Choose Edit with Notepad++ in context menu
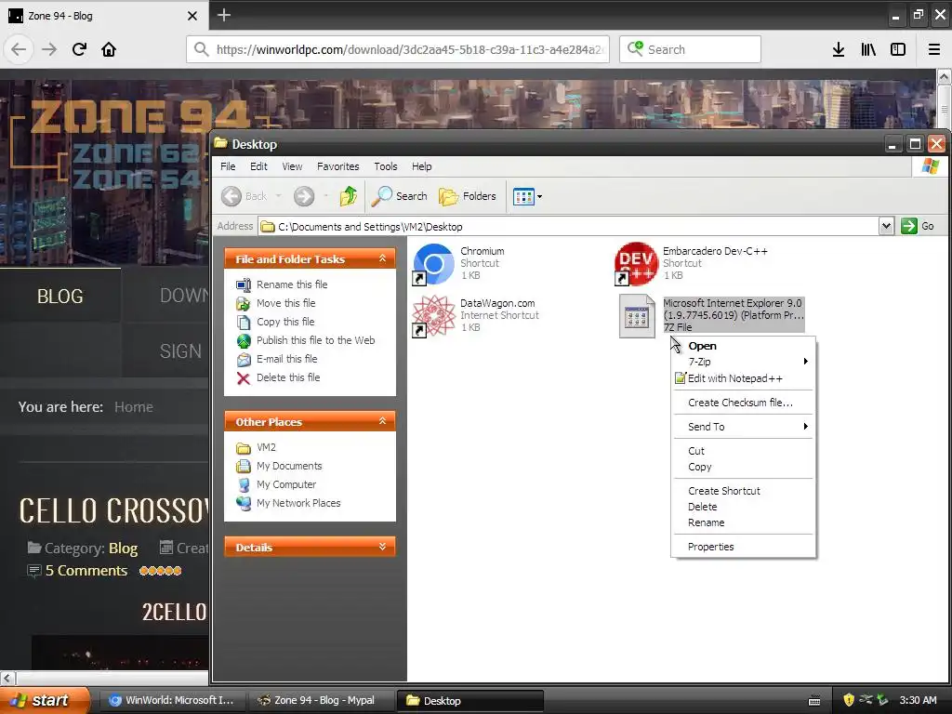952x714 pixels. (x=743, y=379)
